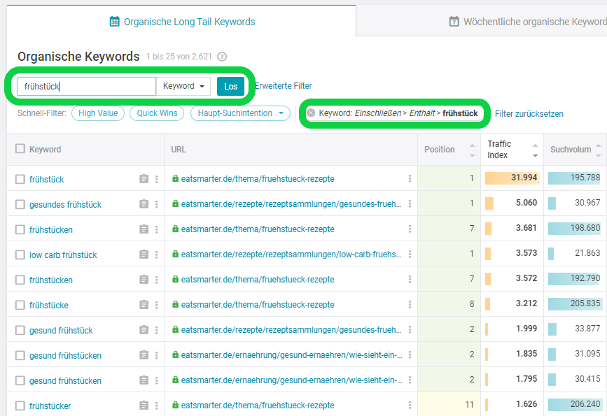607x416 pixels.
Task: Click the calendar icon on Wöchentliche organische Keywords tab
Action: point(454,21)
